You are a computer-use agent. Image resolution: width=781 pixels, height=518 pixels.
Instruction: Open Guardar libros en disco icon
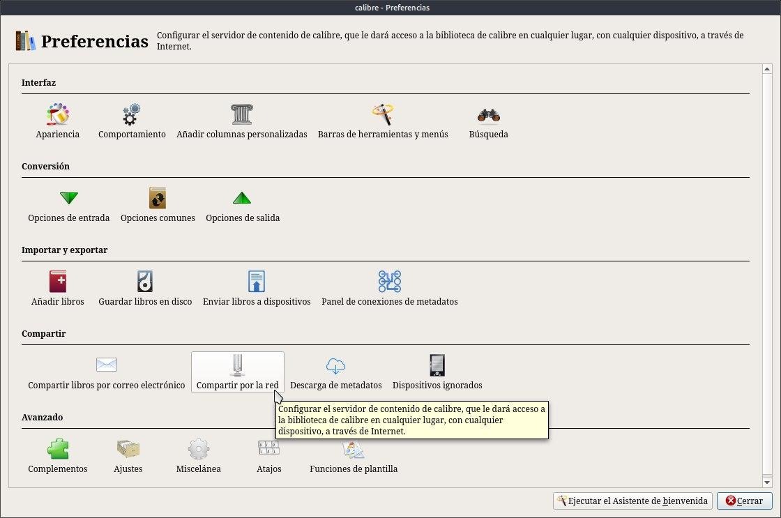pyautogui.click(x=145, y=282)
